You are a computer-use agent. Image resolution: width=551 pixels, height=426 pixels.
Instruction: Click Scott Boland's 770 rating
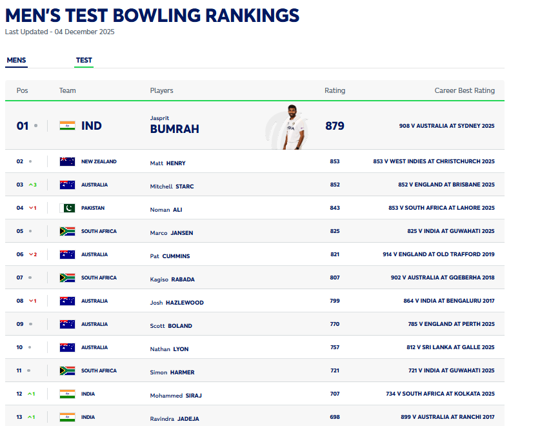334,325
